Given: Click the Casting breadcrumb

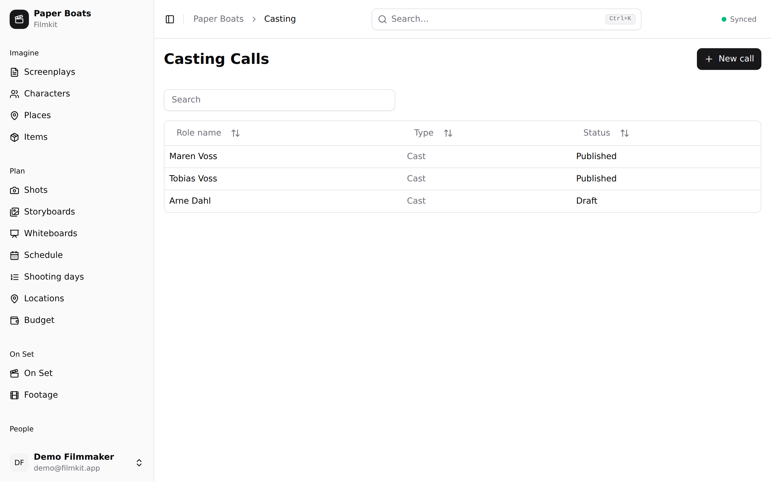Looking at the screenshot, I should click(x=280, y=19).
